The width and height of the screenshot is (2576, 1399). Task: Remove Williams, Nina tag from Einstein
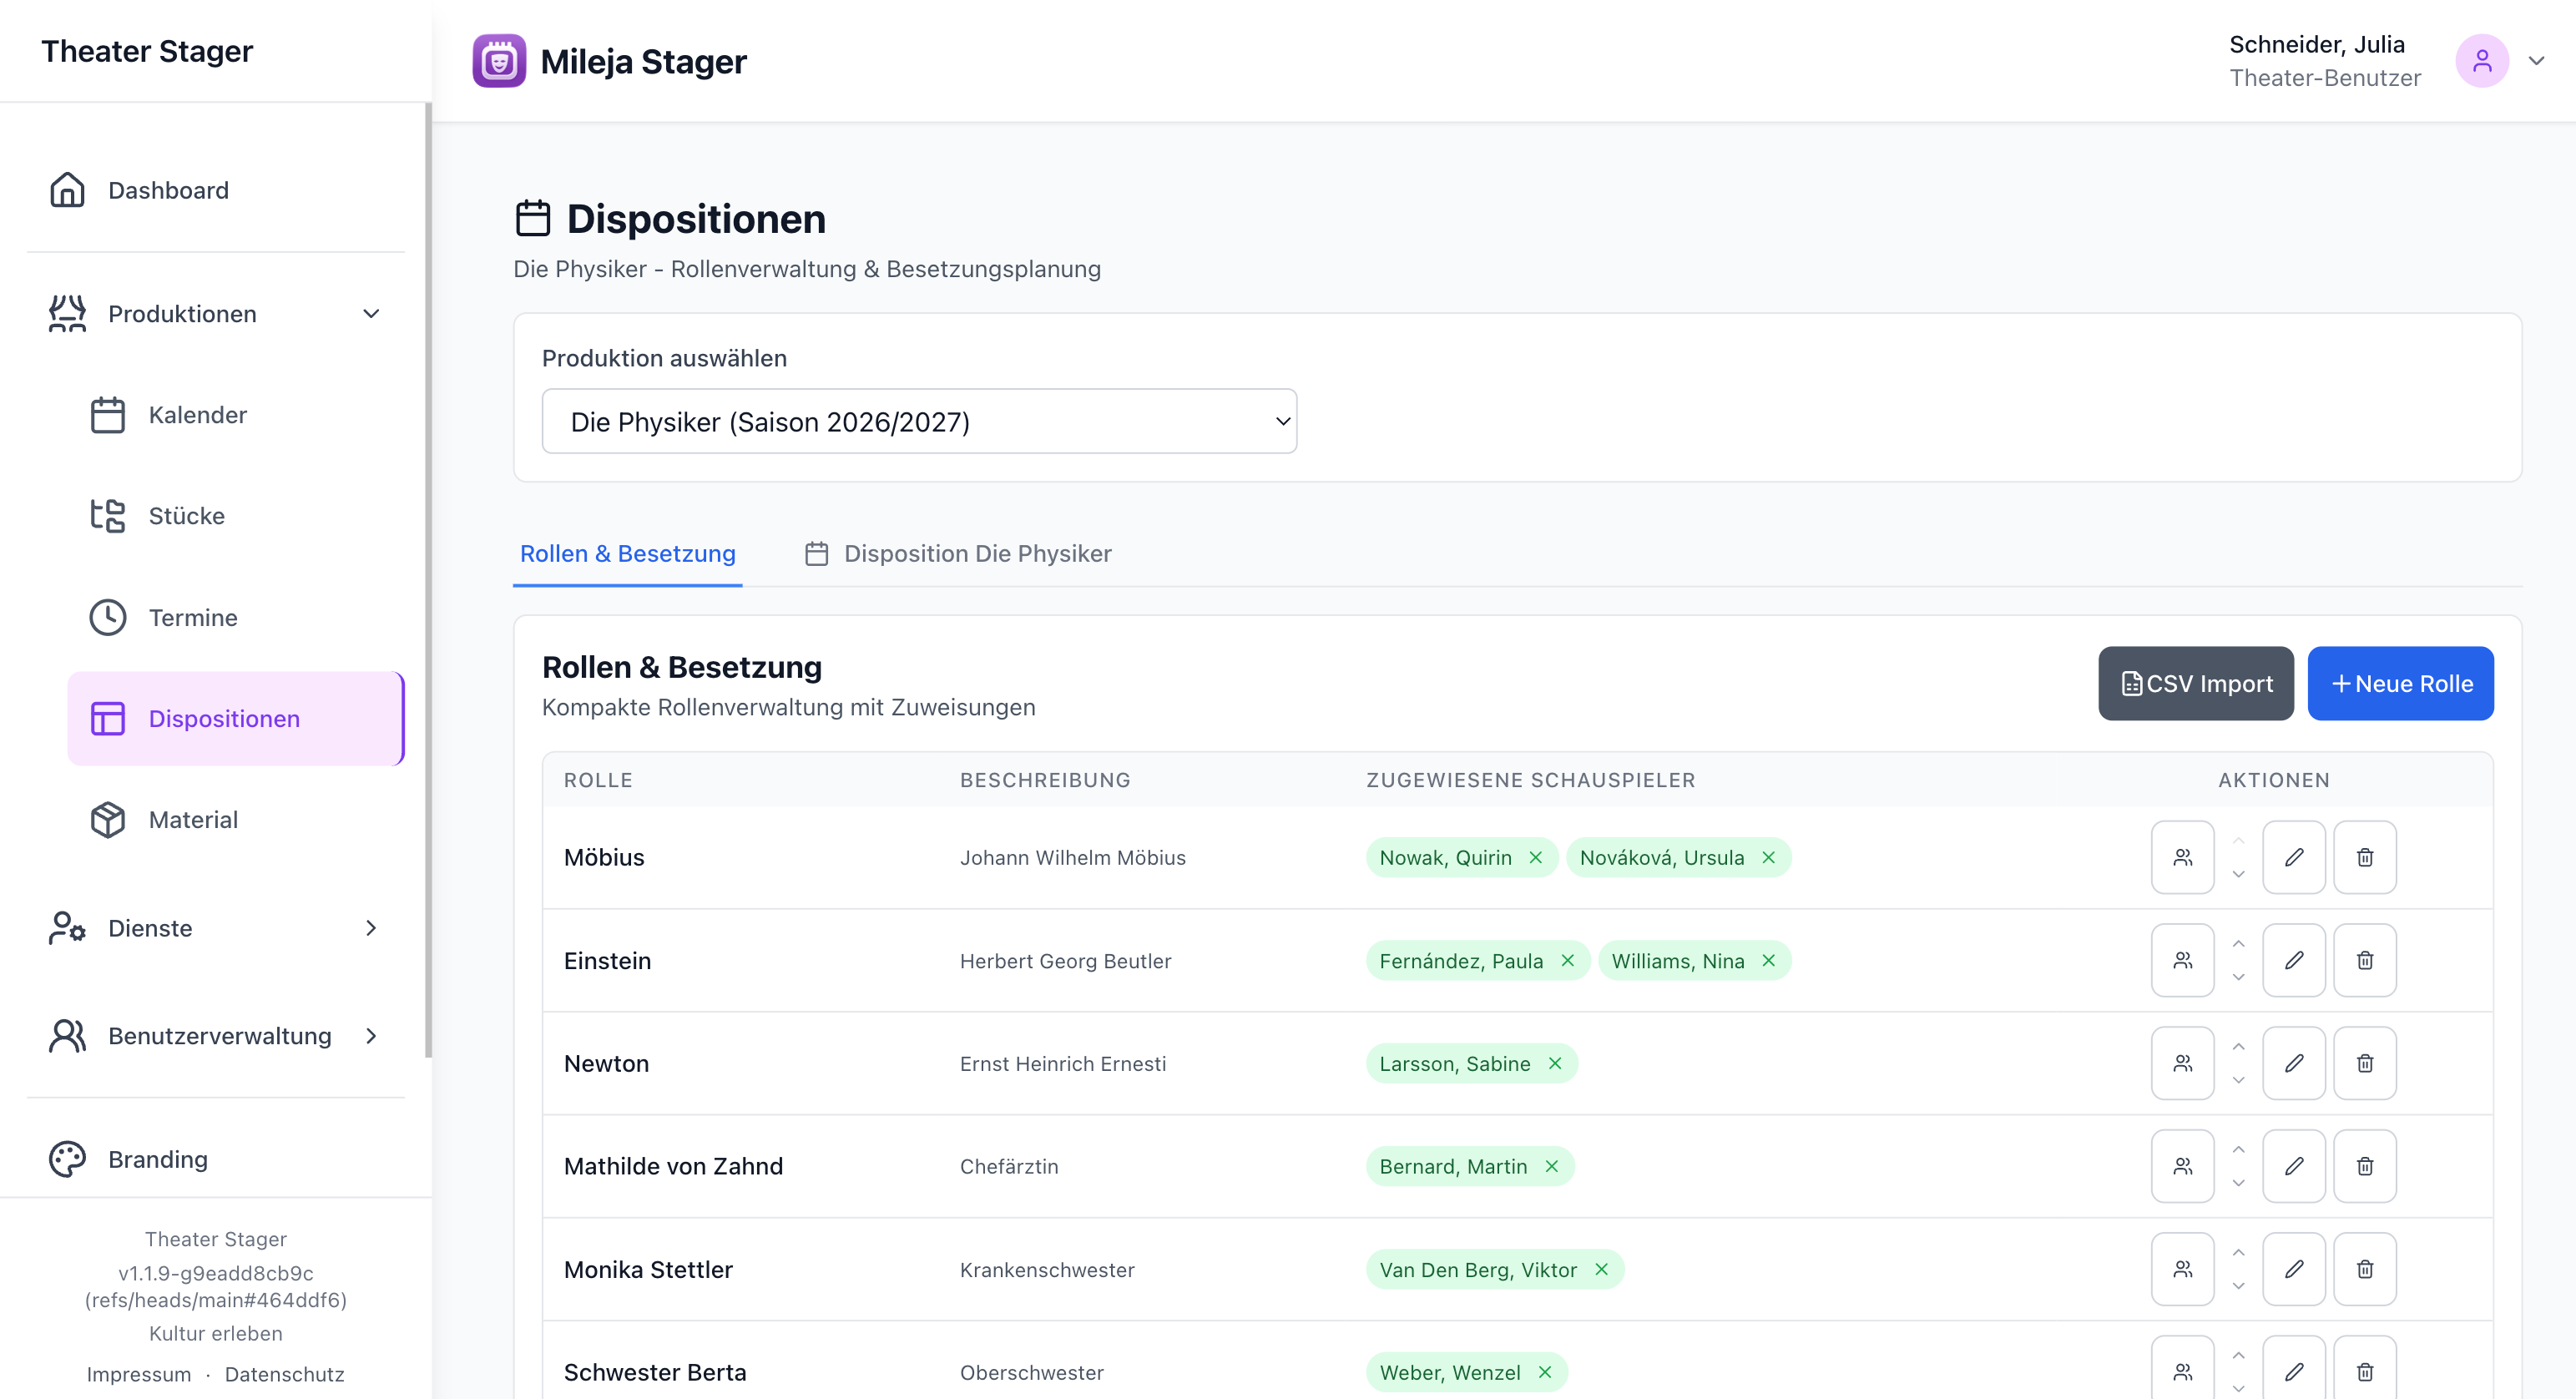(x=1768, y=961)
